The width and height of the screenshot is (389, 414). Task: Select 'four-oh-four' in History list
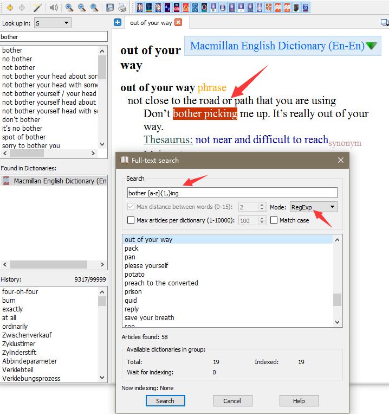20,291
